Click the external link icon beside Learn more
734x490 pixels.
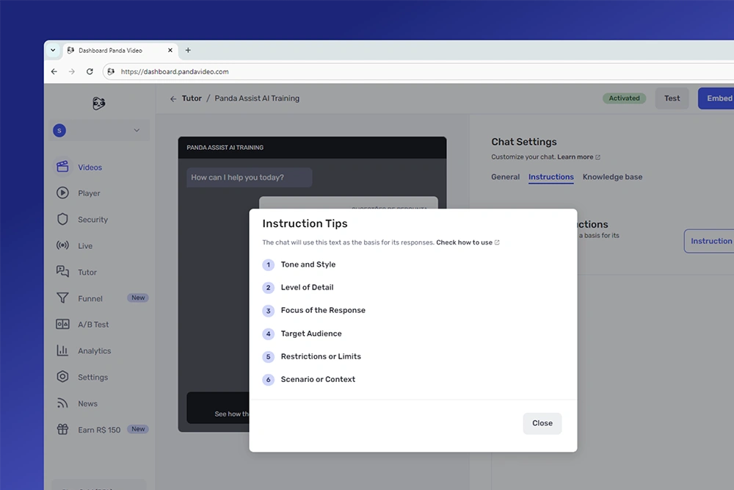point(597,157)
